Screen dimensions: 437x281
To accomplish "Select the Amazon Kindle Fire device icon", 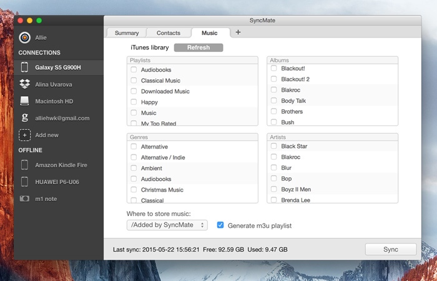I will click(x=24, y=165).
